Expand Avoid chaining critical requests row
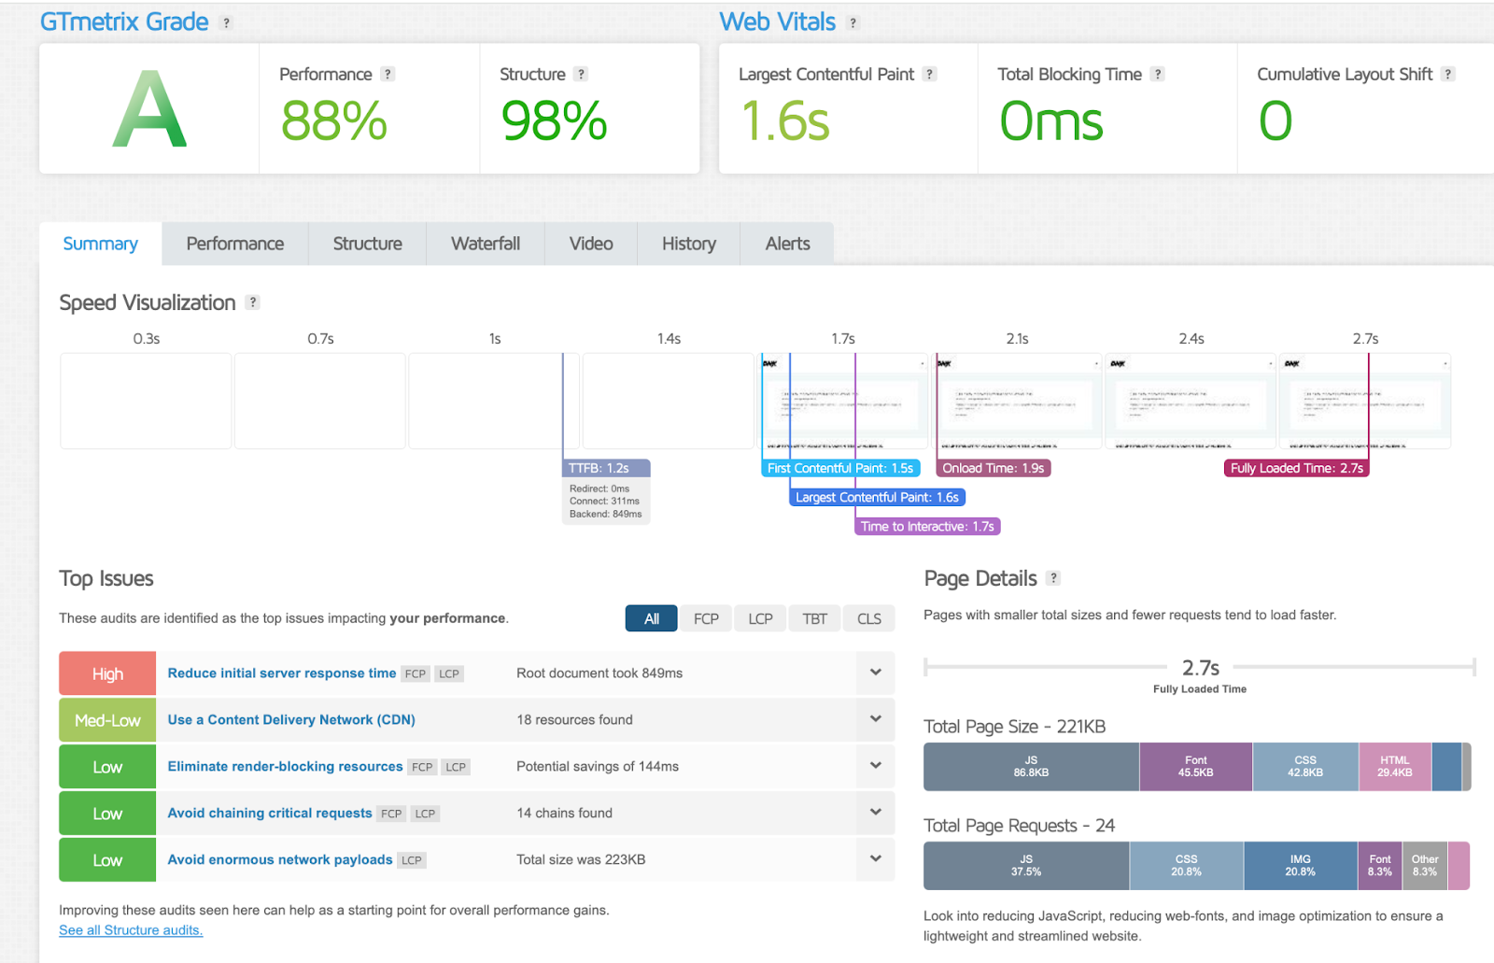 click(876, 813)
